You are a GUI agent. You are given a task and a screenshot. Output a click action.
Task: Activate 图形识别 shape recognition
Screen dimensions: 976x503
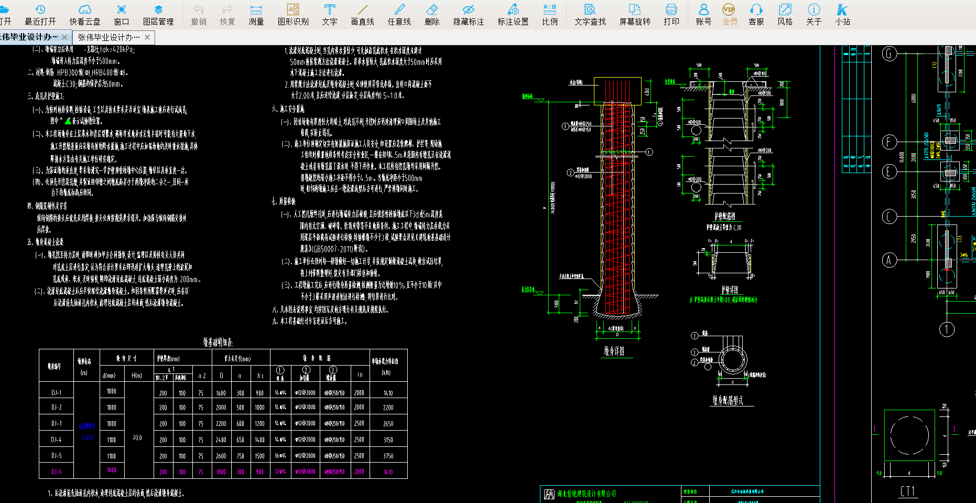[293, 15]
